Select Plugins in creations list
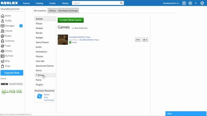Screen dimensions: 207x116 [x=45, y=84]
